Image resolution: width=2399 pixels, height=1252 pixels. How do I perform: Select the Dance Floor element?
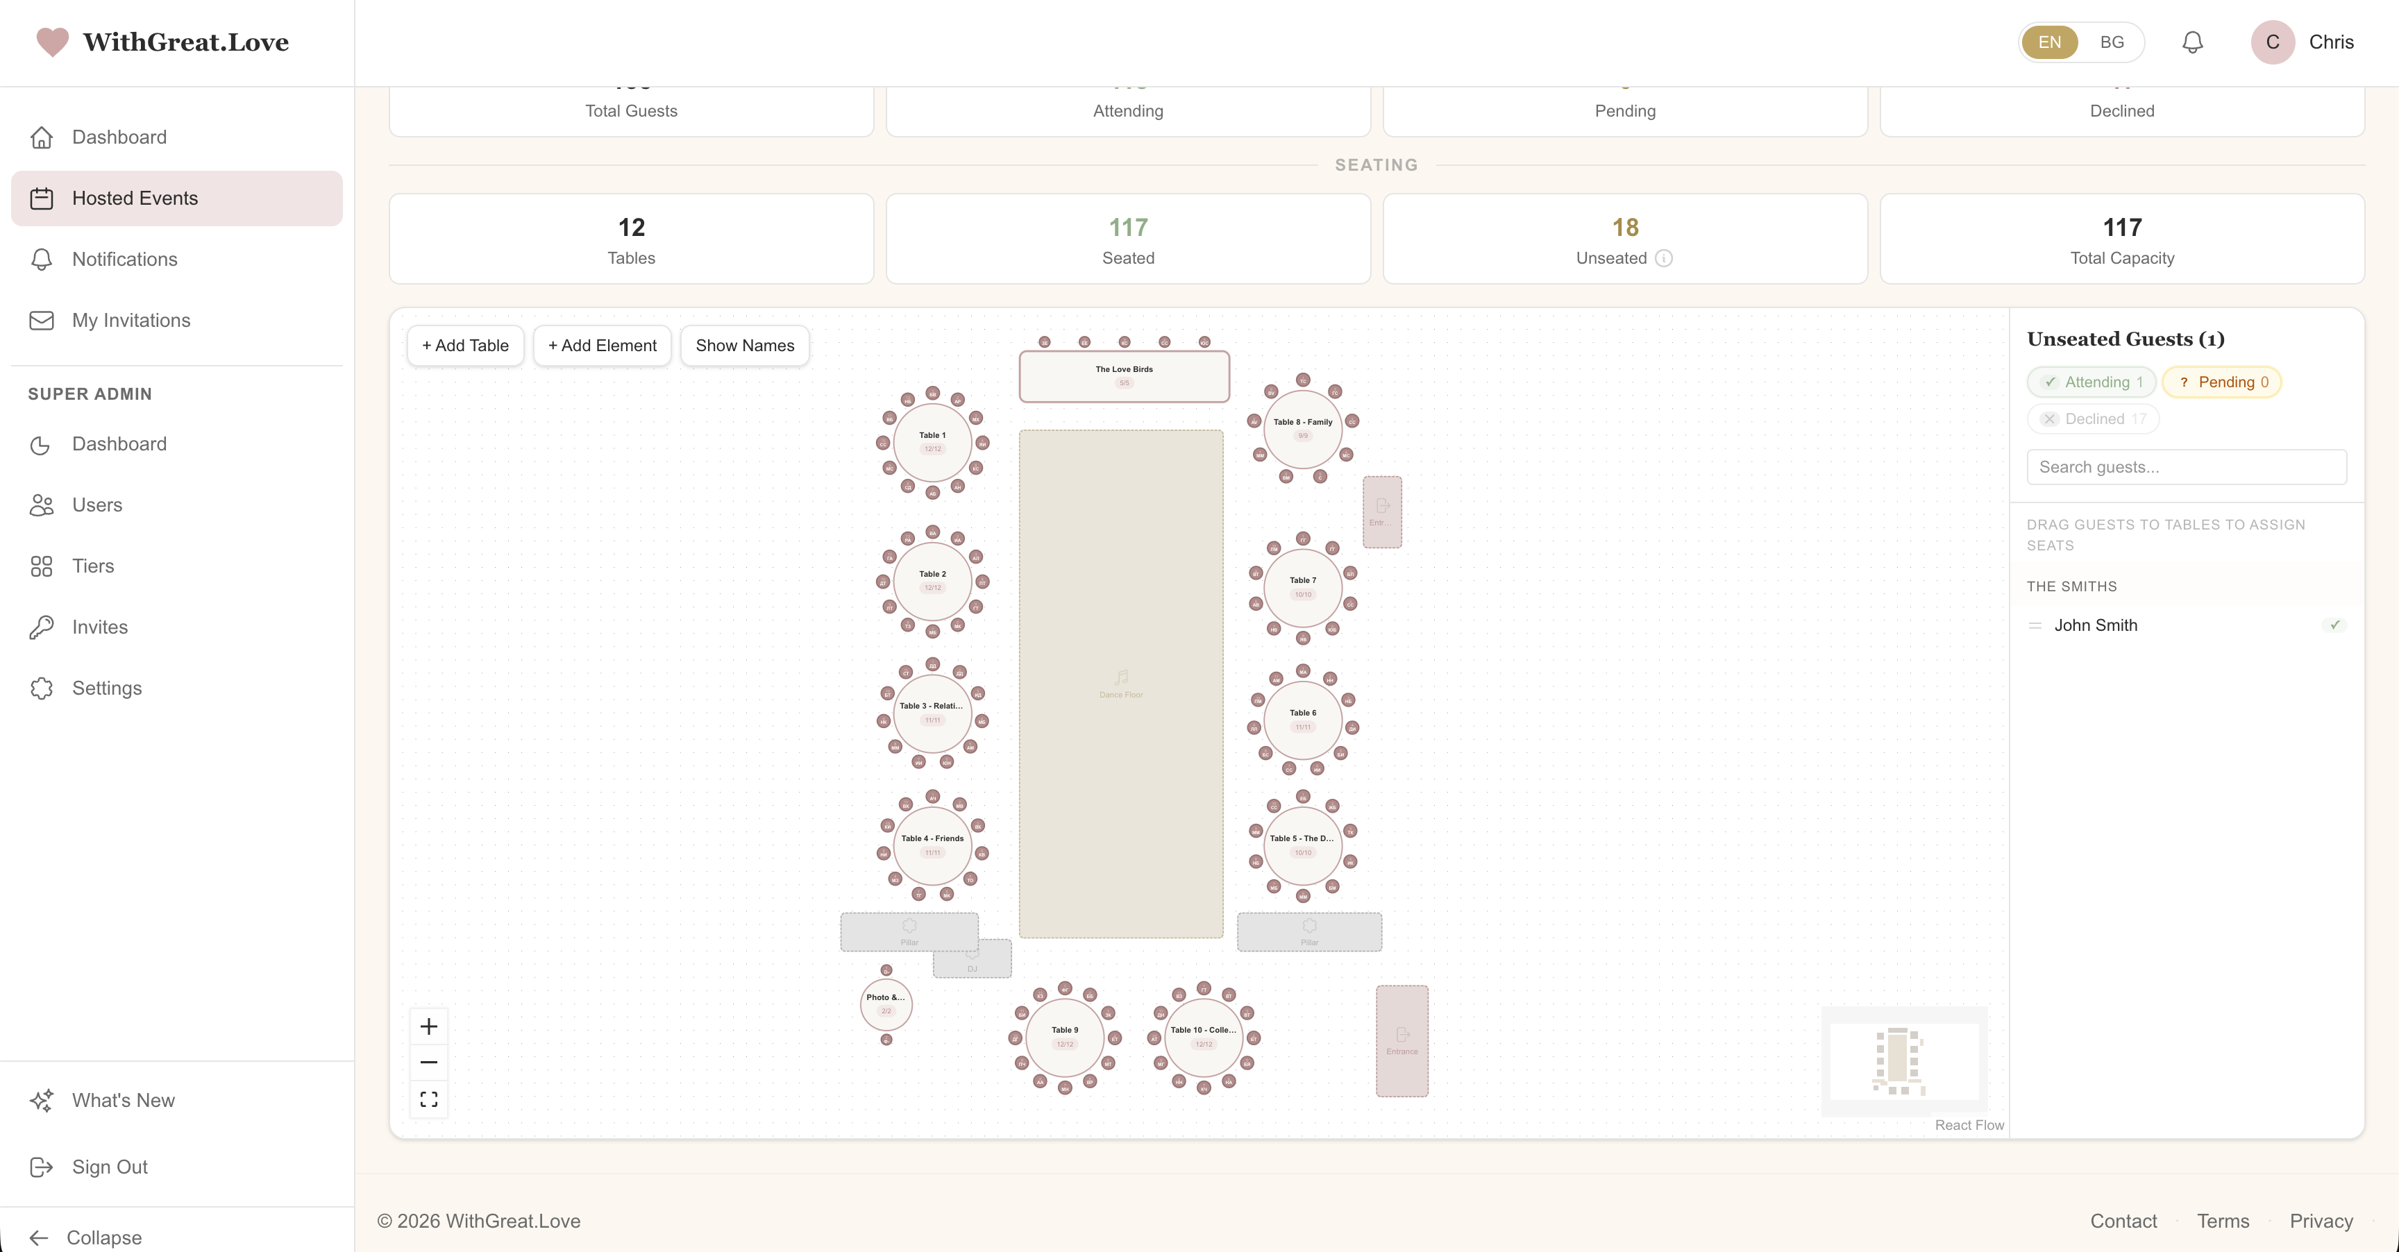click(1120, 683)
